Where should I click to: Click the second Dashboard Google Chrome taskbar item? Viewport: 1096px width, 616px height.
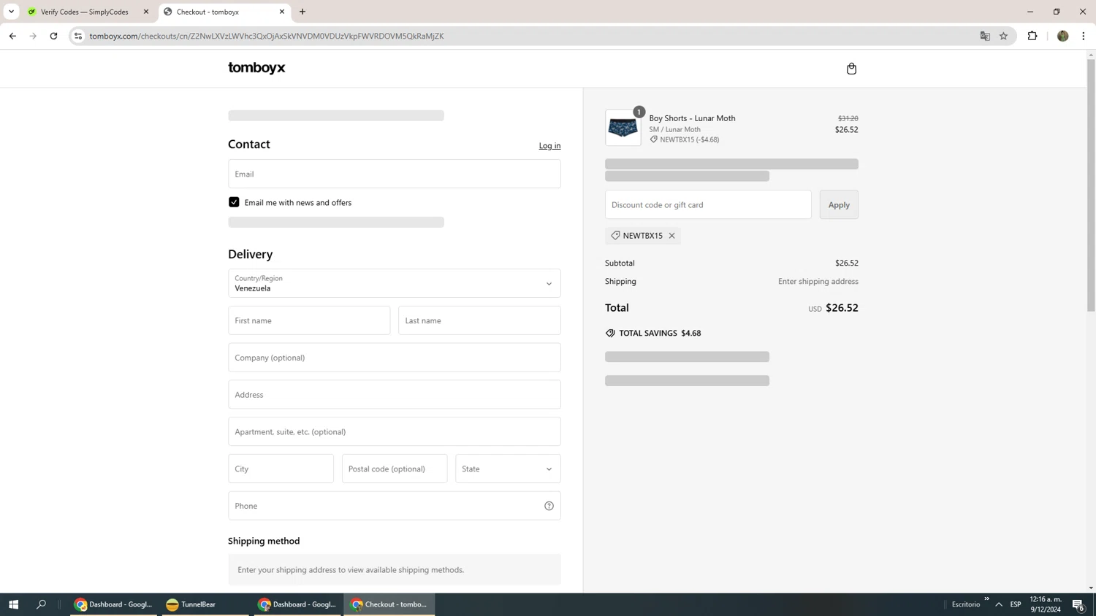click(297, 604)
